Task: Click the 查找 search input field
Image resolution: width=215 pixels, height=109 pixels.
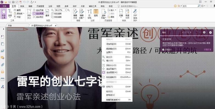Action: (190, 6)
